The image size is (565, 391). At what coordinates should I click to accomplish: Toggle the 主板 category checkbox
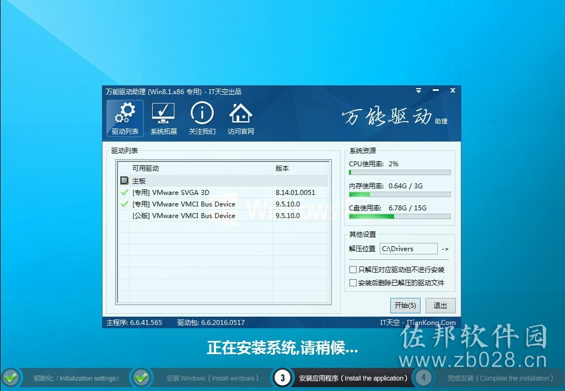pyautogui.click(x=125, y=181)
